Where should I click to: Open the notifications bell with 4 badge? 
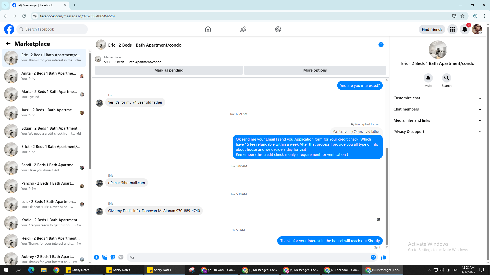click(x=465, y=29)
